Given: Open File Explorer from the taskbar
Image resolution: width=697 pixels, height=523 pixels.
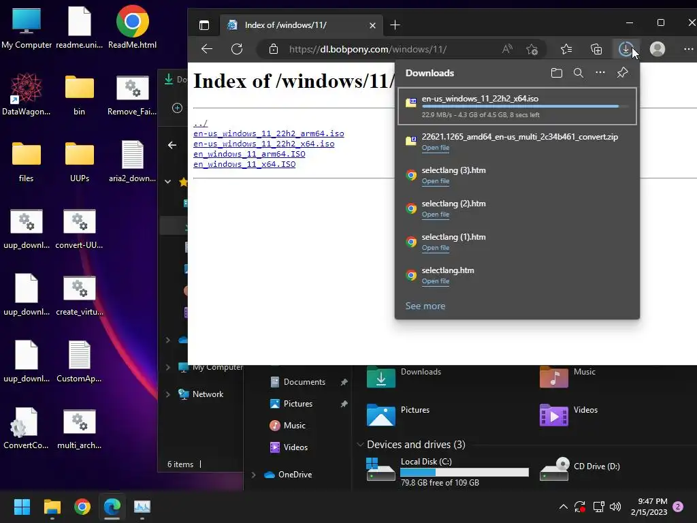Looking at the screenshot, I should point(52,507).
